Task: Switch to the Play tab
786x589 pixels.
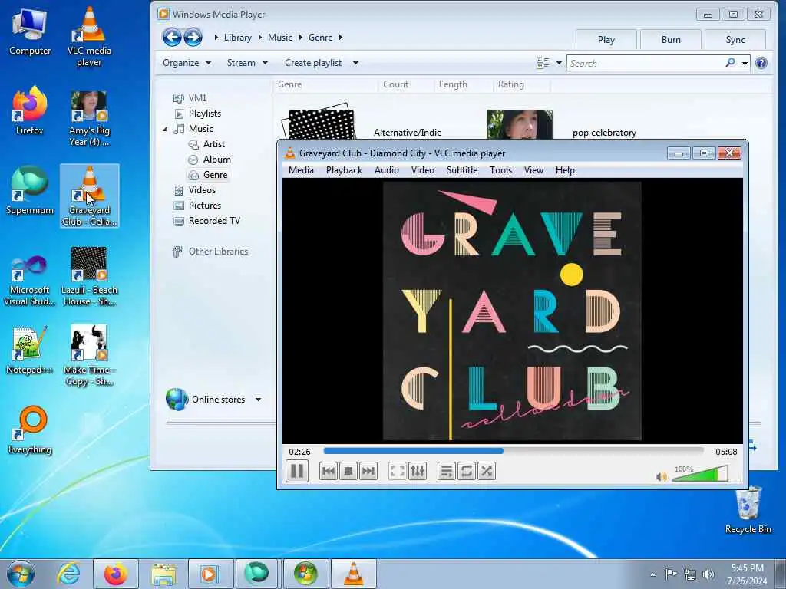Action: tap(606, 40)
